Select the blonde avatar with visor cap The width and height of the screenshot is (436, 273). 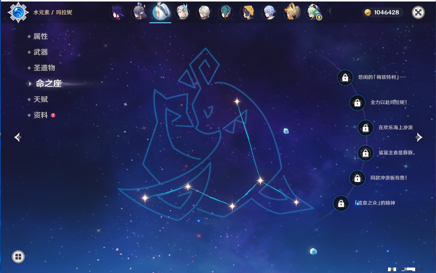click(291, 12)
